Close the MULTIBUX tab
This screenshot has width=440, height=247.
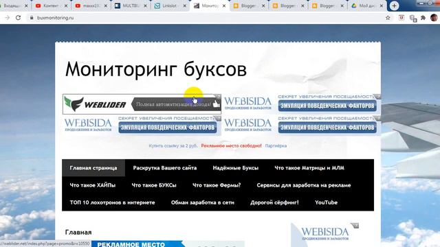click(145, 5)
